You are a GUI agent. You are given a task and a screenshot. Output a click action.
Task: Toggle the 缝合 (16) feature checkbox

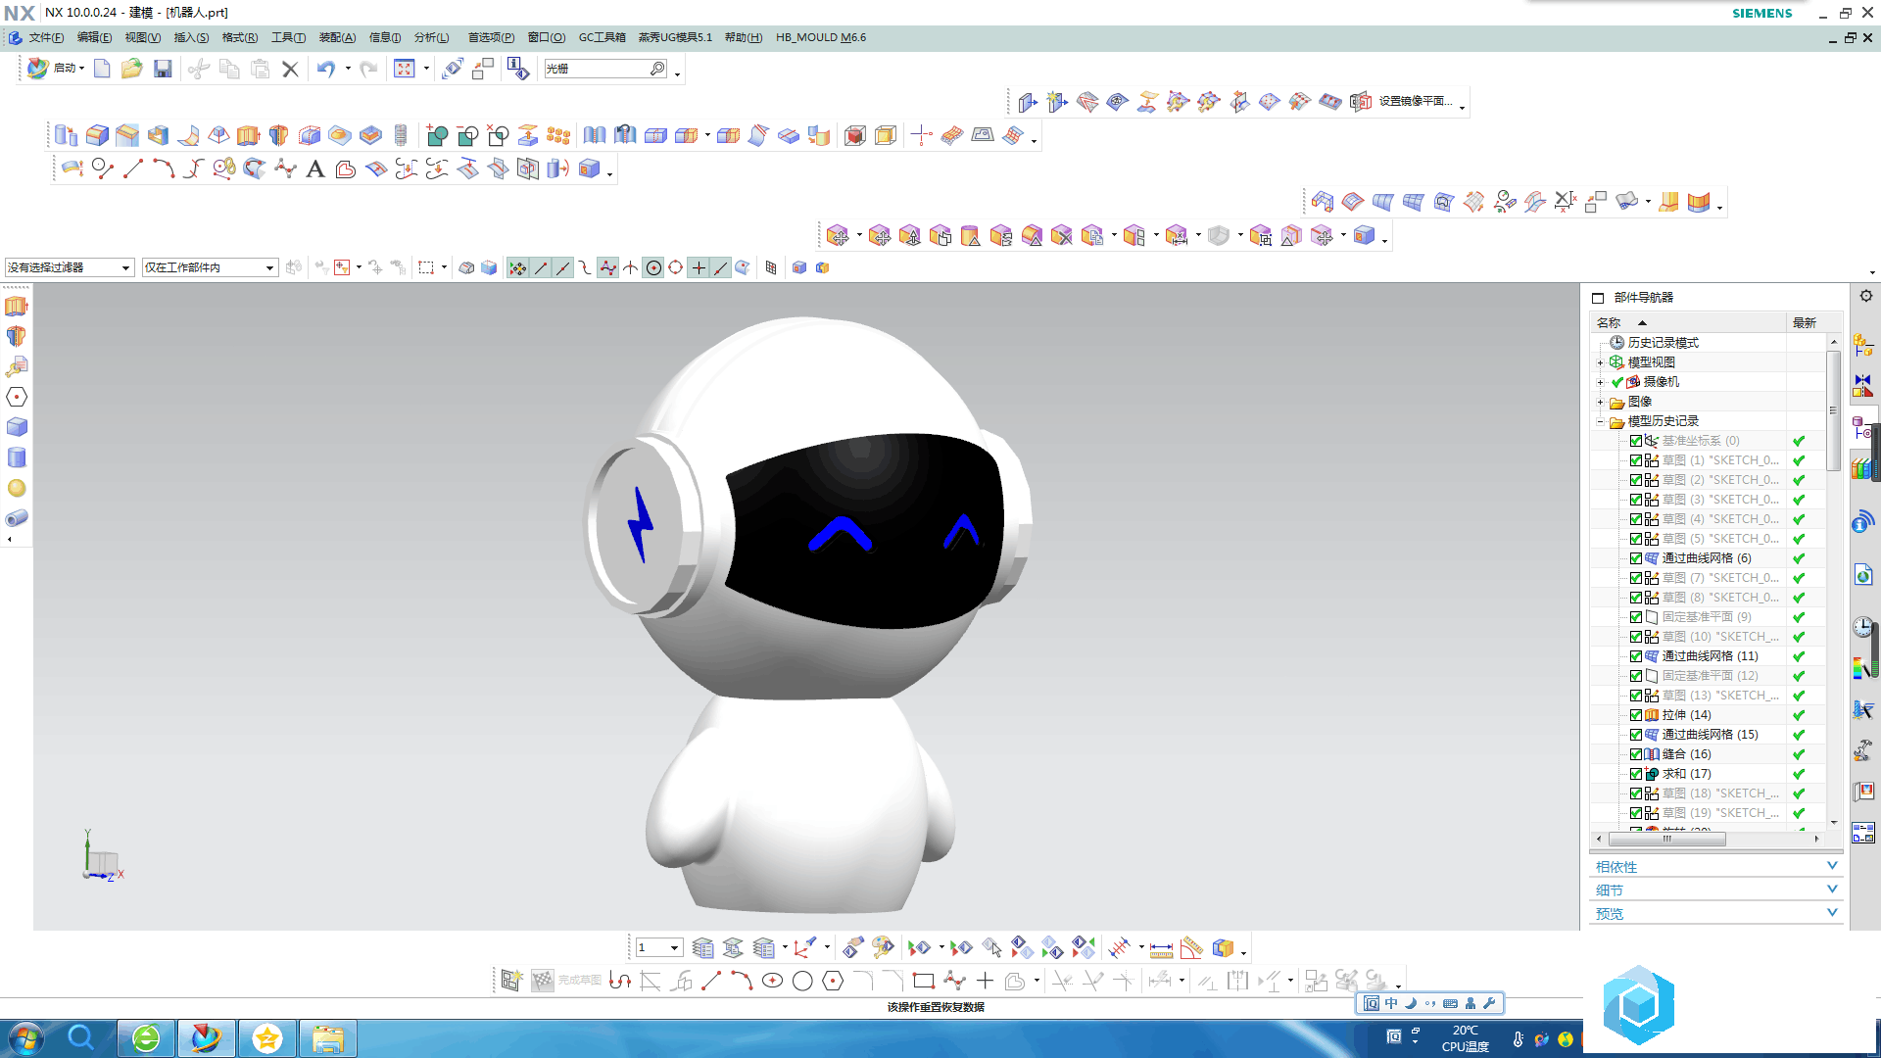pyautogui.click(x=1635, y=754)
